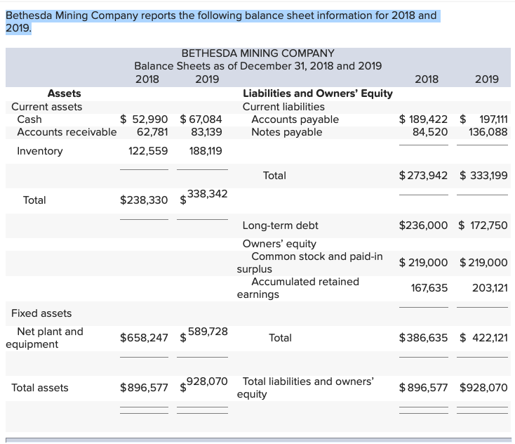515x444 pixels.
Task: Click the Accounts receivable row label
Action: [67, 132]
